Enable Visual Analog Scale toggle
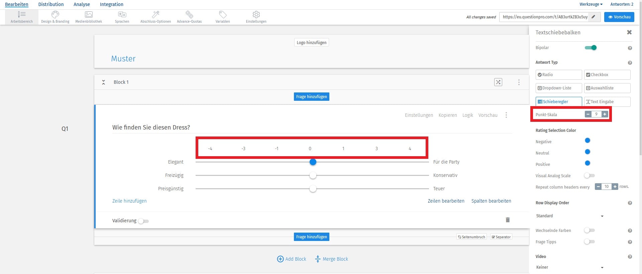The image size is (642, 274). click(589, 176)
